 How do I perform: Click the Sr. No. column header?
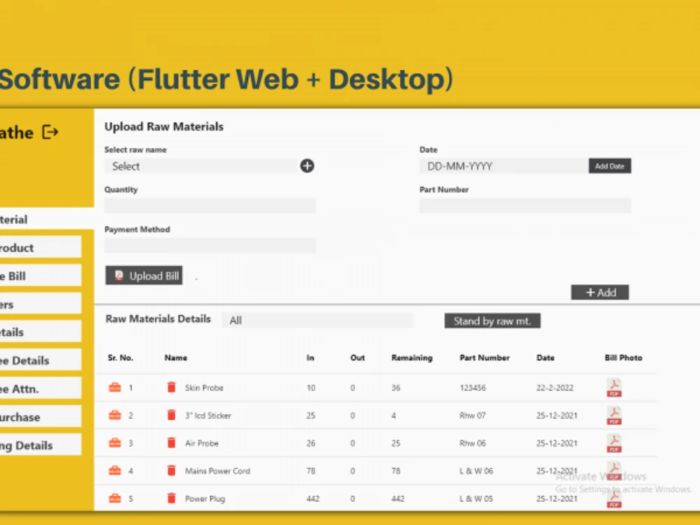(x=120, y=358)
